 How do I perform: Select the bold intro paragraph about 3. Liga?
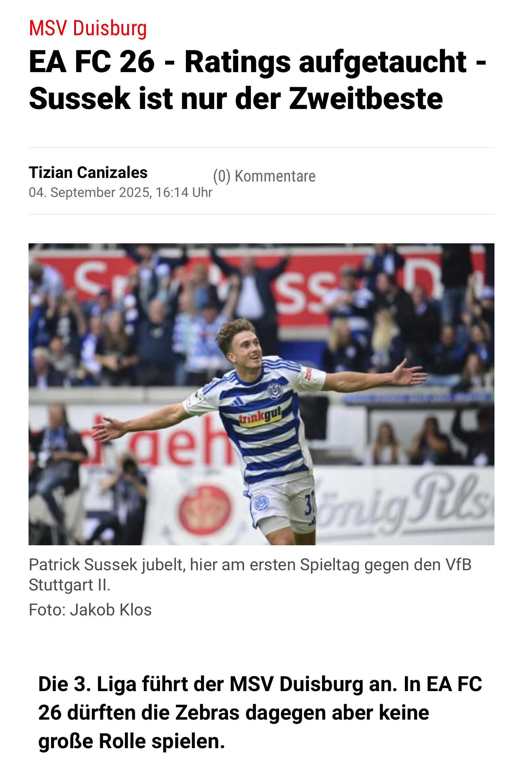tap(260, 713)
